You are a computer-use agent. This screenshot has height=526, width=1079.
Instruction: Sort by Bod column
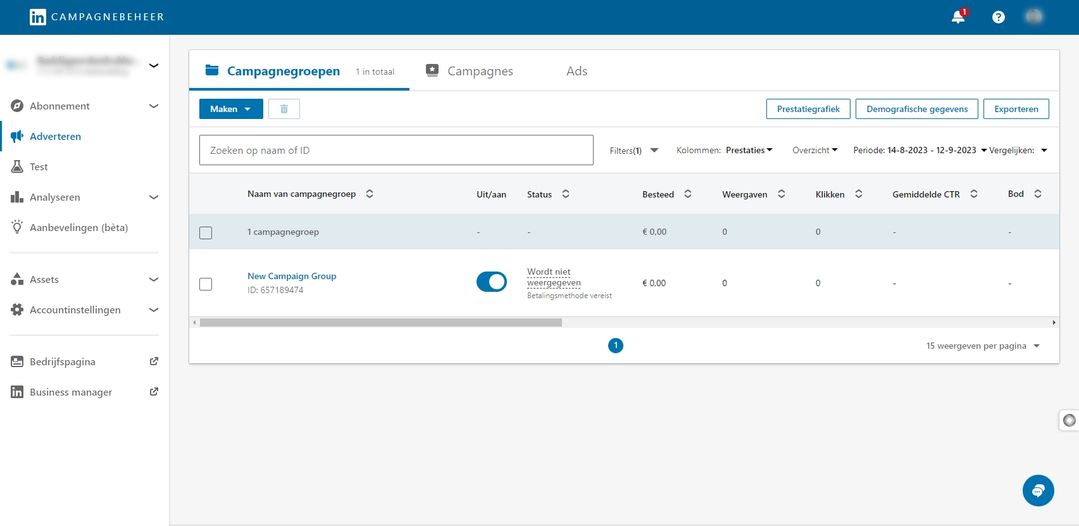(1038, 194)
